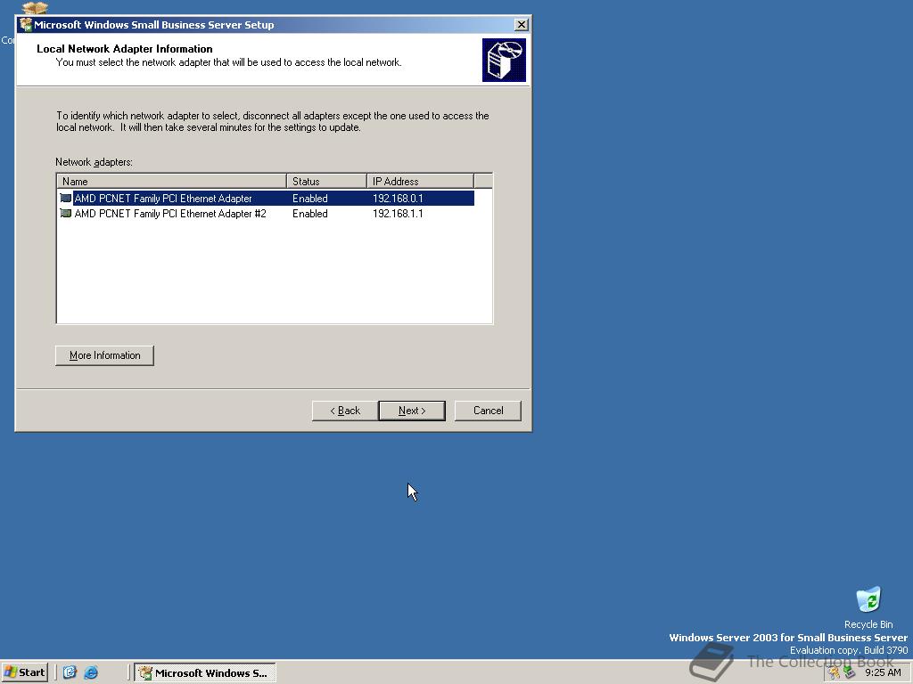
Task: Open the Recycle Bin on the desktop
Action: (868, 607)
